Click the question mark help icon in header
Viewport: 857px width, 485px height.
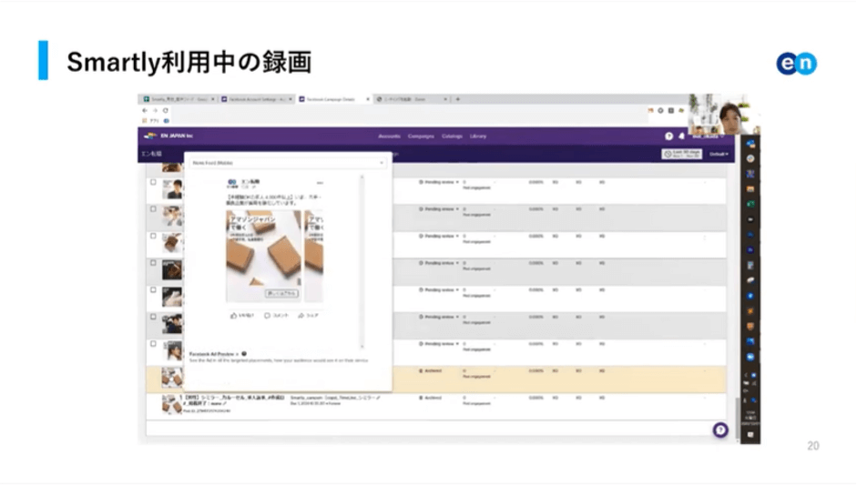coord(669,136)
